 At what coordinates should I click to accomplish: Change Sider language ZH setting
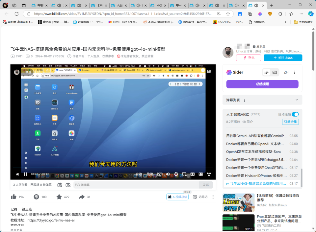pos(286,72)
